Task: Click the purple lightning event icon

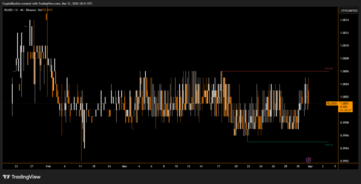Action: (x=308, y=160)
